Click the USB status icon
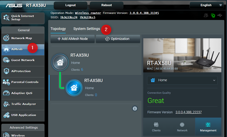 tap(220, 15)
